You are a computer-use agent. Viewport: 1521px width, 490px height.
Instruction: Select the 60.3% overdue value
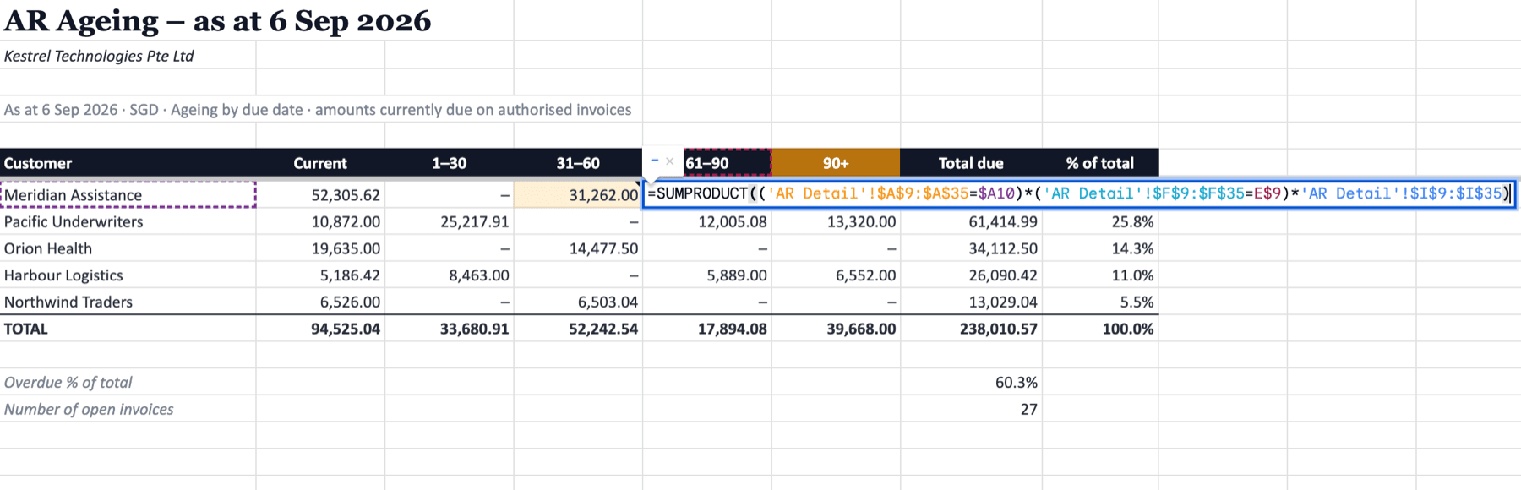coord(971,382)
